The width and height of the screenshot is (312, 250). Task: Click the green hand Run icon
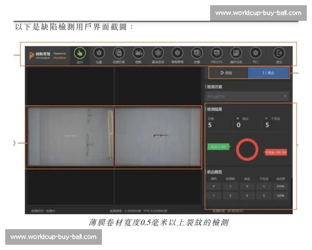tap(80, 53)
